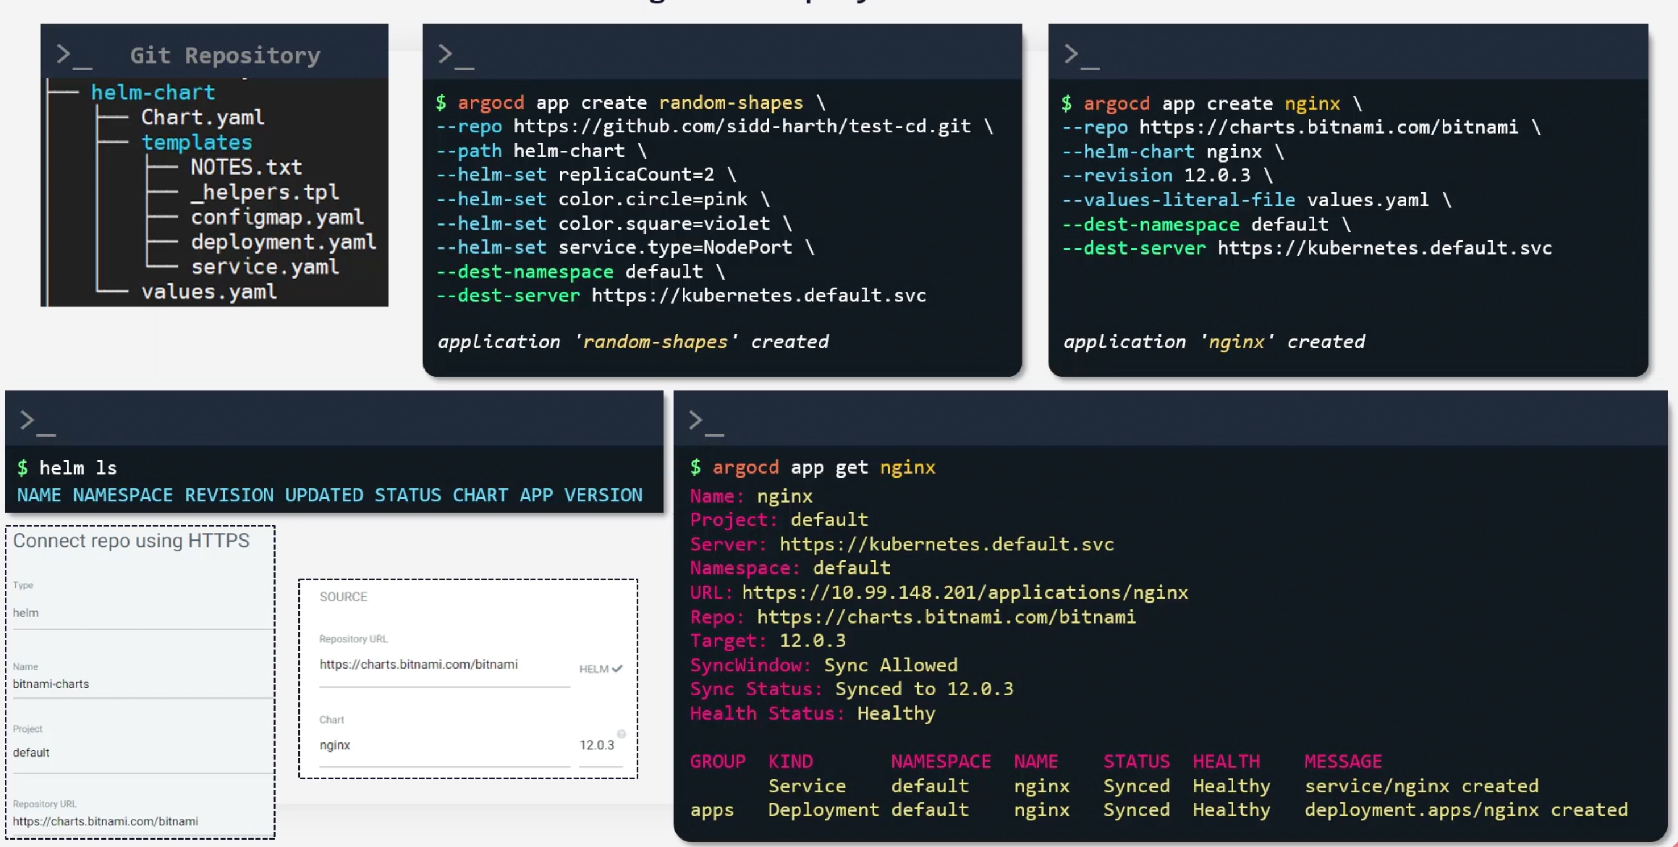1678x847 pixels.
Task: Select the templates folder in the tree
Action: 197,142
